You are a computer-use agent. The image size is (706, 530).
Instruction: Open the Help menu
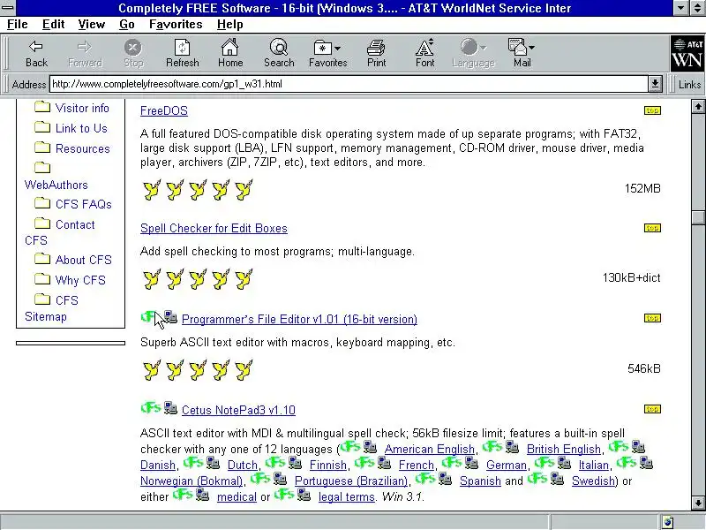click(x=229, y=25)
